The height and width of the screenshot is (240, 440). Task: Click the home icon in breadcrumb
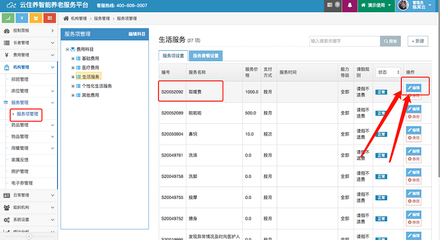tap(66, 18)
